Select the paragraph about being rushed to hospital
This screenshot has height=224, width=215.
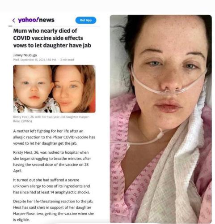pos(52,162)
